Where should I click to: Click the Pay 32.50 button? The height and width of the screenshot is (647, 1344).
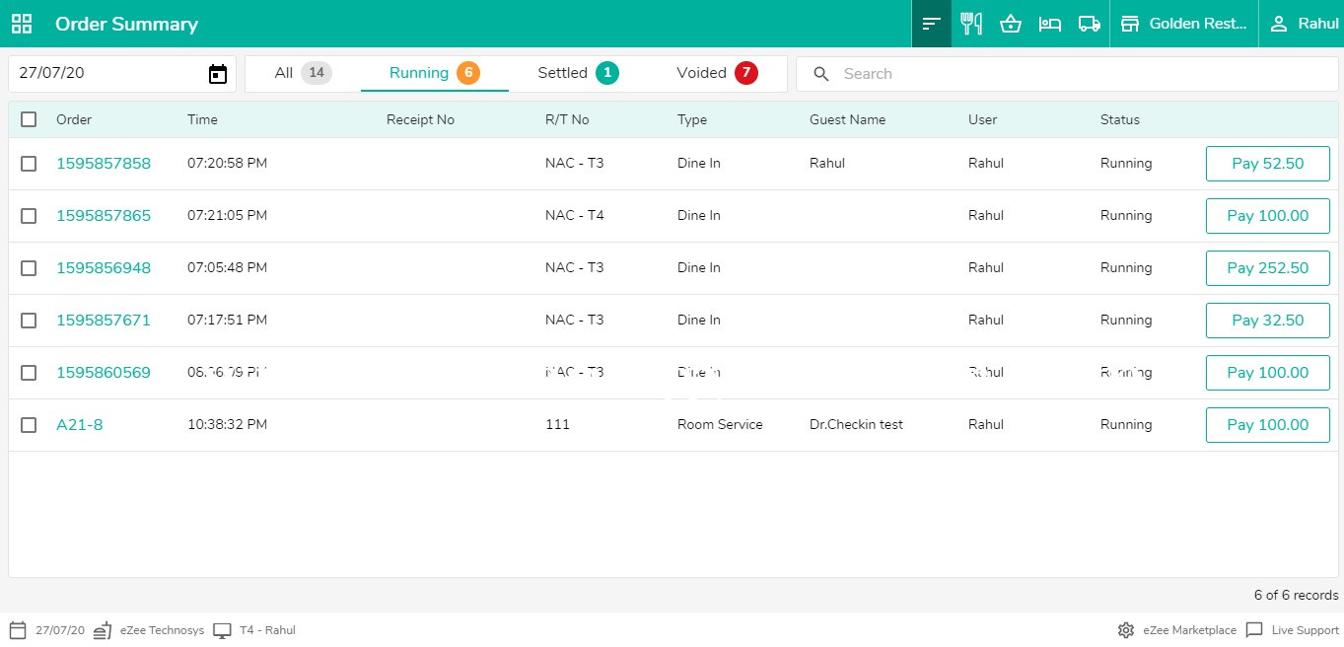[1268, 321]
